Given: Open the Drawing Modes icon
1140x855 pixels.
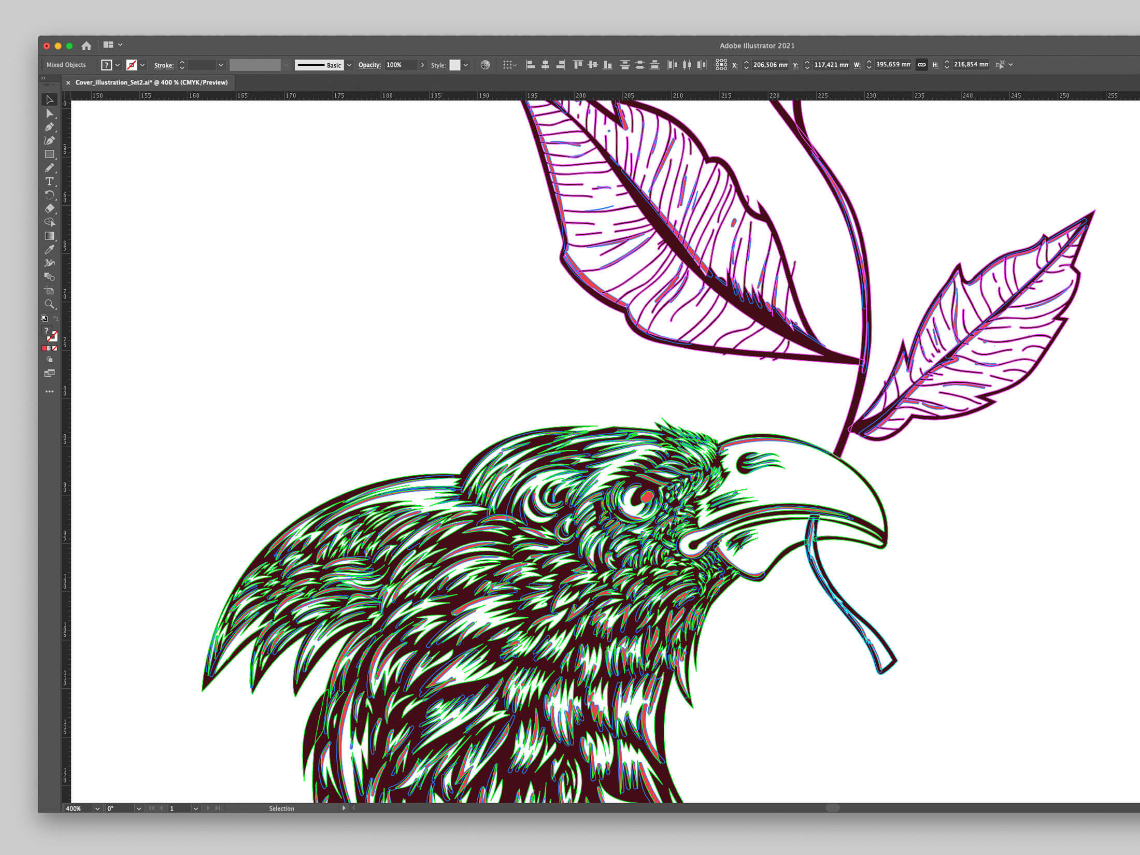Looking at the screenshot, I should pos(50,359).
